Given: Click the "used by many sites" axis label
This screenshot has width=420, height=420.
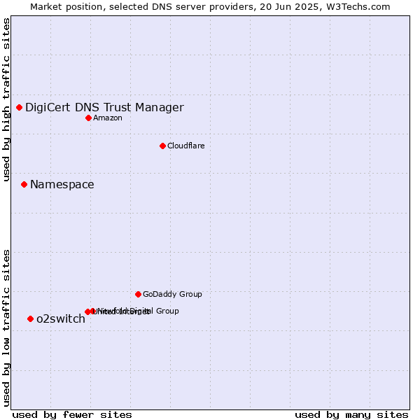Looking at the screenshot, I should click(351, 415).
